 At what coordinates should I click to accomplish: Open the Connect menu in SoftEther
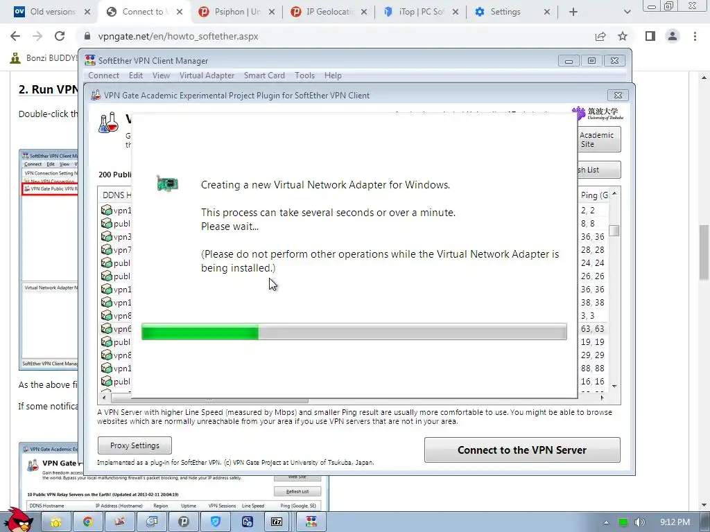tap(104, 76)
